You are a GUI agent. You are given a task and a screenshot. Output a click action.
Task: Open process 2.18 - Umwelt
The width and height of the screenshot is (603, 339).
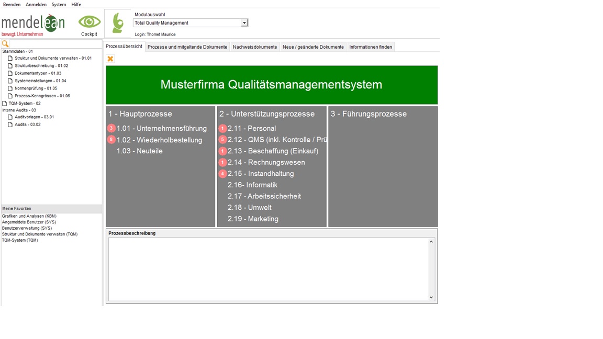(249, 208)
